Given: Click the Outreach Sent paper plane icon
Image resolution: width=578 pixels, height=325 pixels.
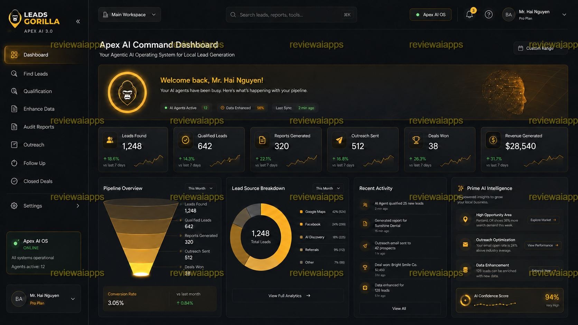Looking at the screenshot, I should click(339, 140).
